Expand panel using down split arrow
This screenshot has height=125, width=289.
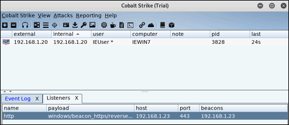10,91
